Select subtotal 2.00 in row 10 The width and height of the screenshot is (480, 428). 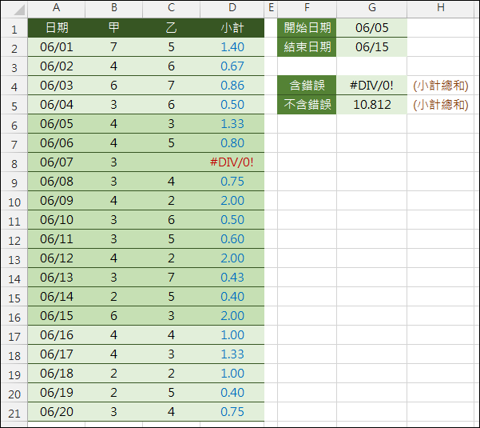232,201
